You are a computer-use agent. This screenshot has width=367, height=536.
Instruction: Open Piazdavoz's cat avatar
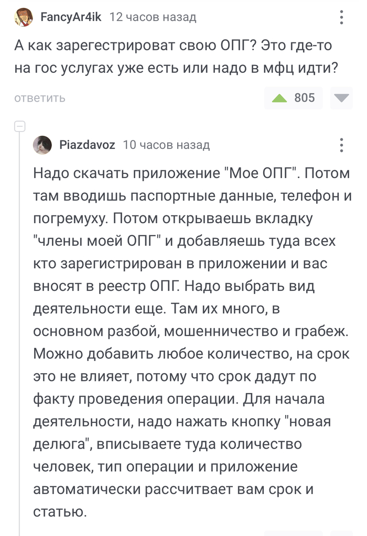[42, 145]
